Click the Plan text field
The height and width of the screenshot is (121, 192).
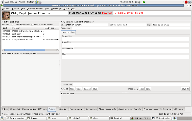[125, 57]
